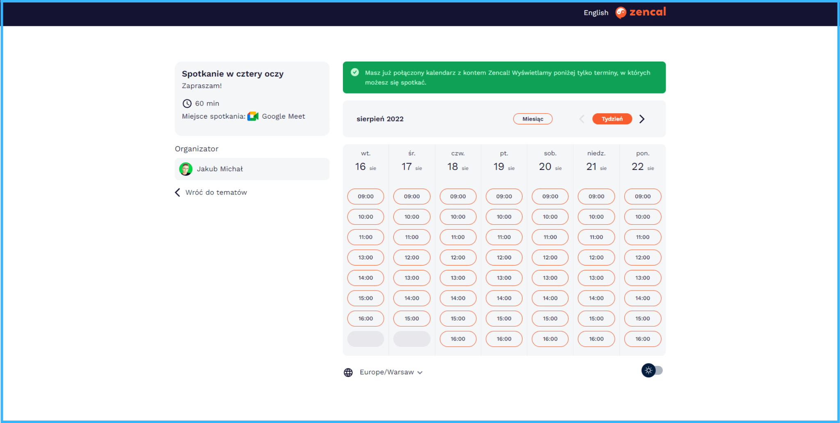840x423 pixels.
Task: Switch to the Miesiąc view
Action: [532, 119]
